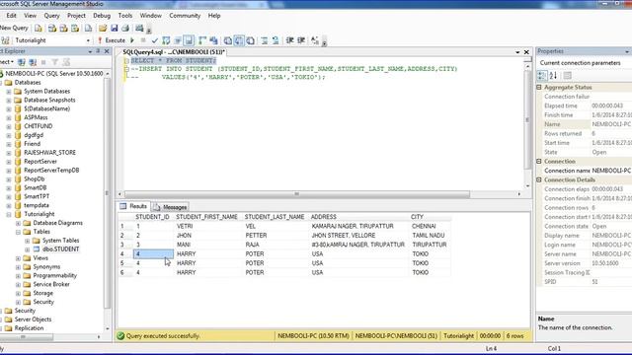Image resolution: width=632 pixels, height=355 pixels.
Task: Open the Tools menu
Action: click(x=125, y=16)
